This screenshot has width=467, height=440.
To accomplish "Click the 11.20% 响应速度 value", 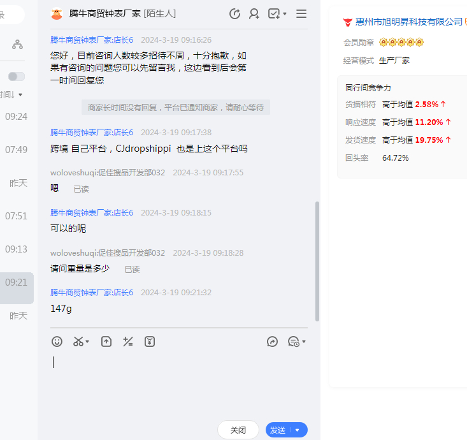I will tap(429, 122).
